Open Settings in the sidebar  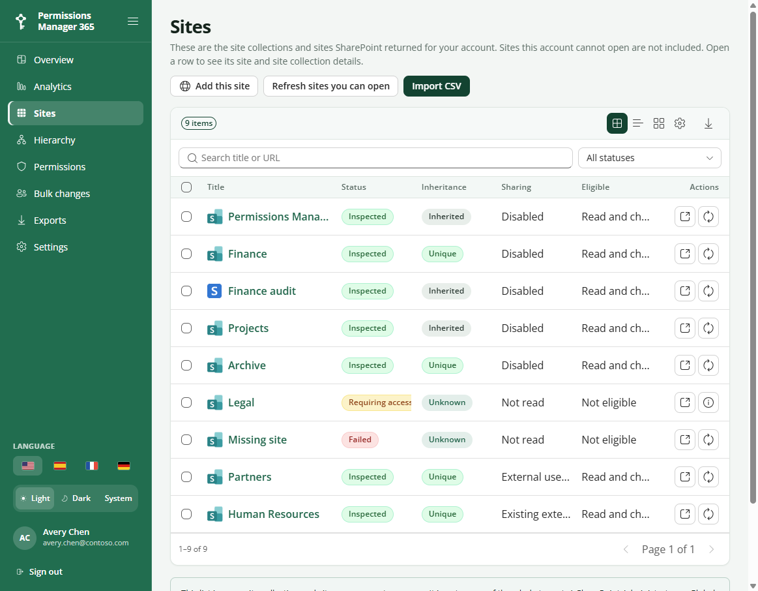76,247
